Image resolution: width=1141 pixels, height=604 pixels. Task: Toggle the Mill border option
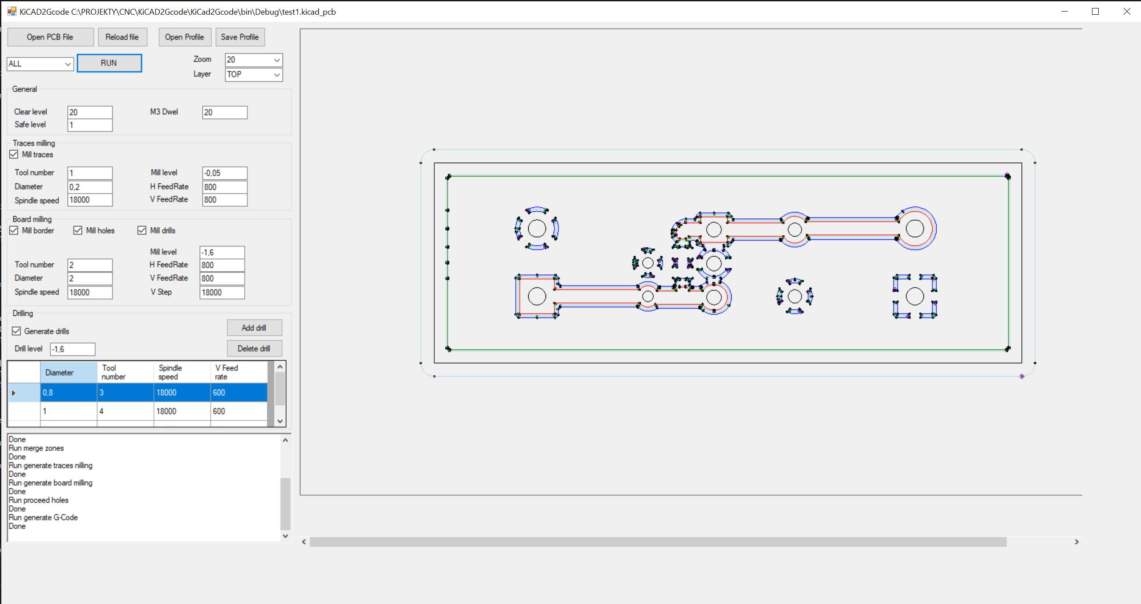[14, 230]
